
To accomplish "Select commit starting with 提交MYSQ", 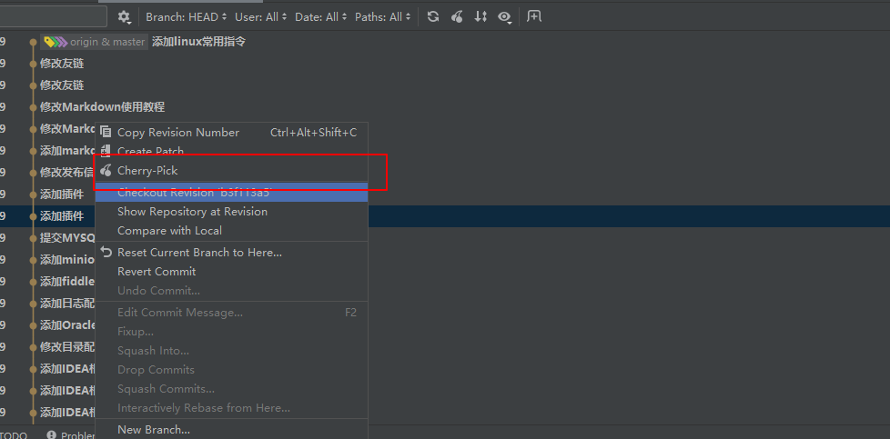I will (67, 237).
